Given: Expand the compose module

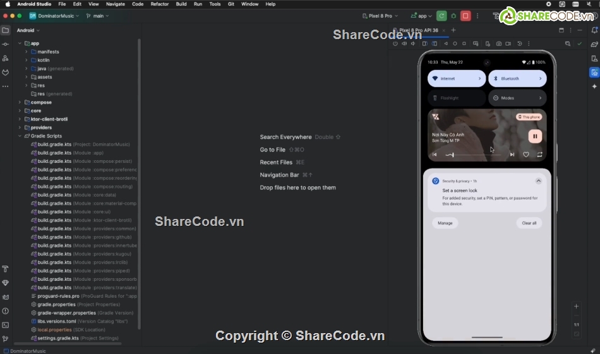Looking at the screenshot, I should (x=20, y=102).
